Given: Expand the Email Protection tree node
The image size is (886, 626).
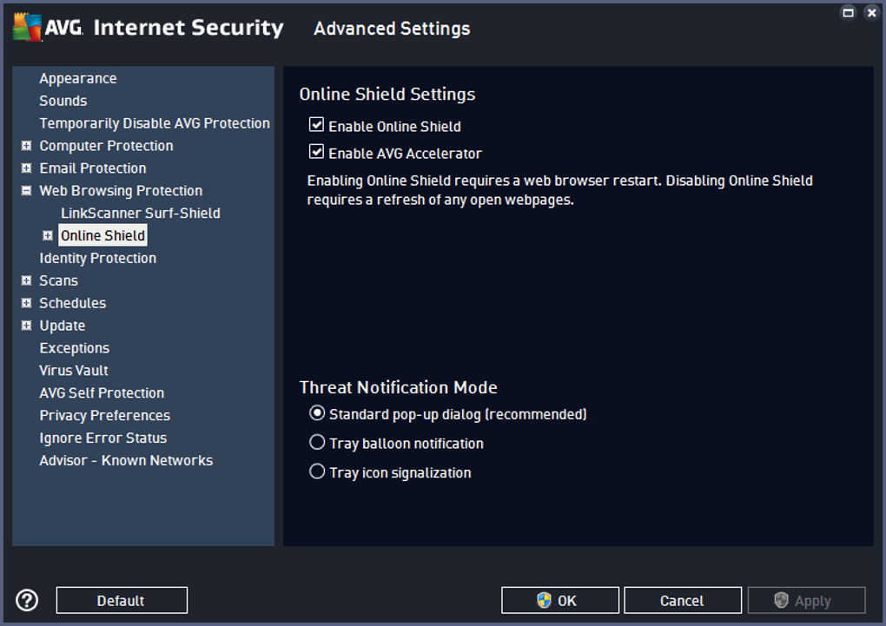Looking at the screenshot, I should coord(26,168).
